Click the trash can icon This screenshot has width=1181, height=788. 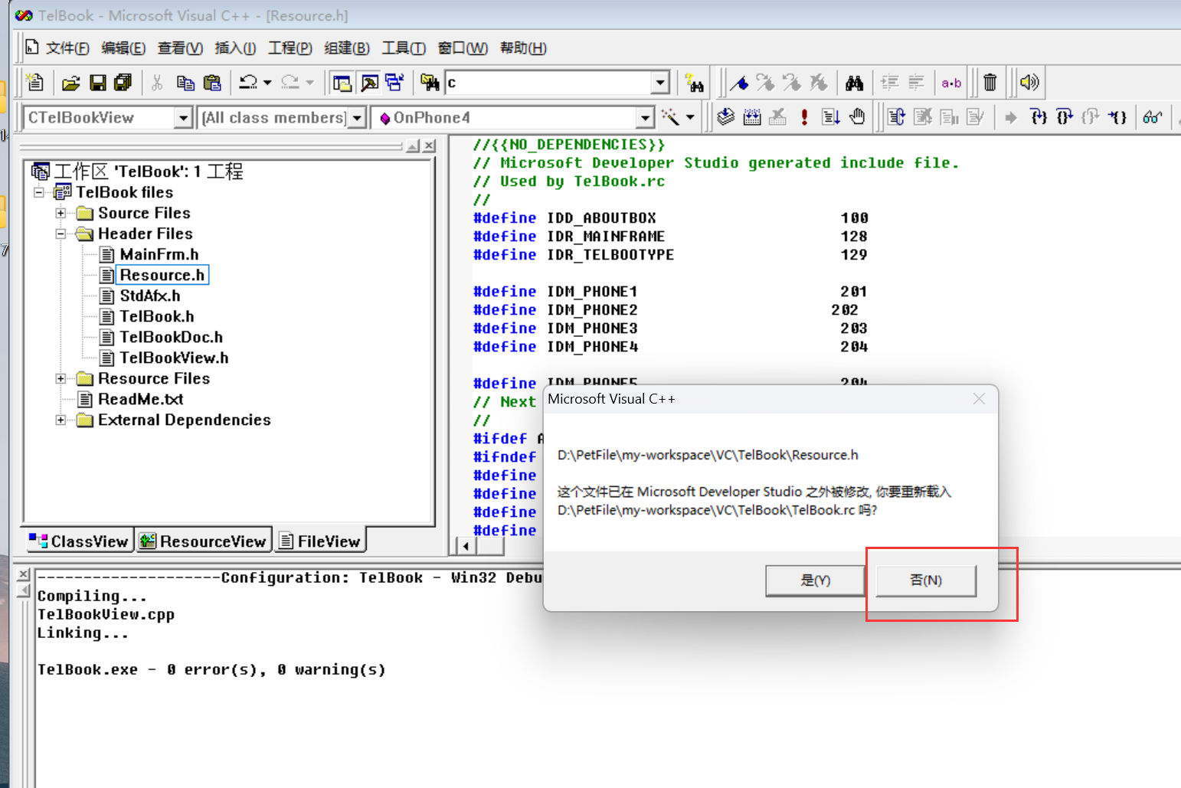click(990, 82)
